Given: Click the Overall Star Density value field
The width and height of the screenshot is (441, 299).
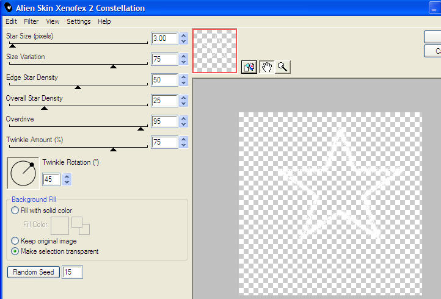Looking at the screenshot, I should pyautogui.click(x=164, y=101).
